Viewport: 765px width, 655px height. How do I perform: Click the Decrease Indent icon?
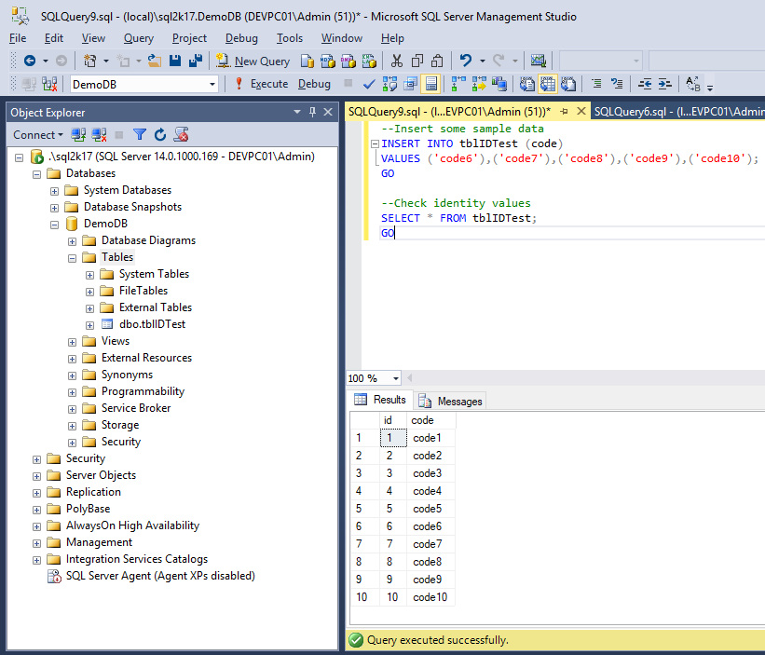[x=645, y=84]
